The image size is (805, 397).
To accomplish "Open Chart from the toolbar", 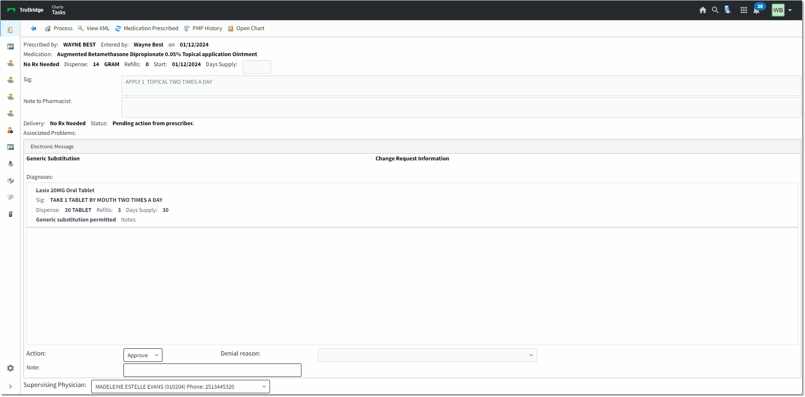I will pos(246,28).
